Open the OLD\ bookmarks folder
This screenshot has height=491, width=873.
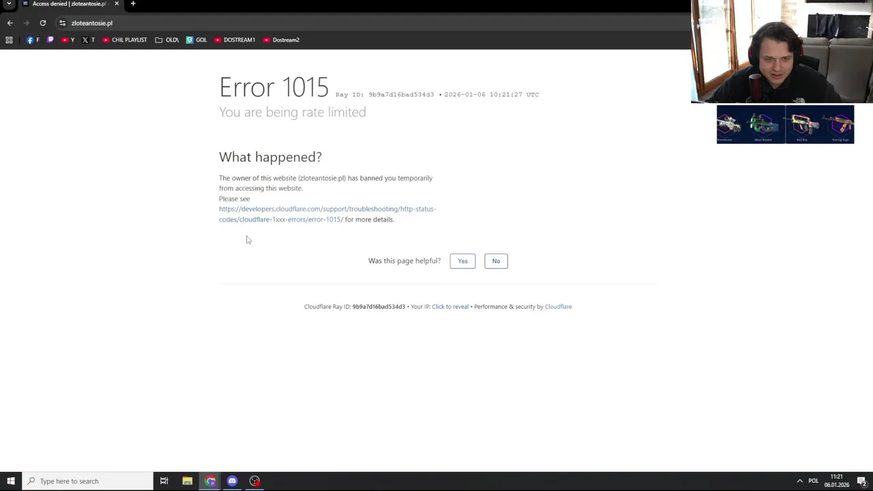tap(167, 40)
